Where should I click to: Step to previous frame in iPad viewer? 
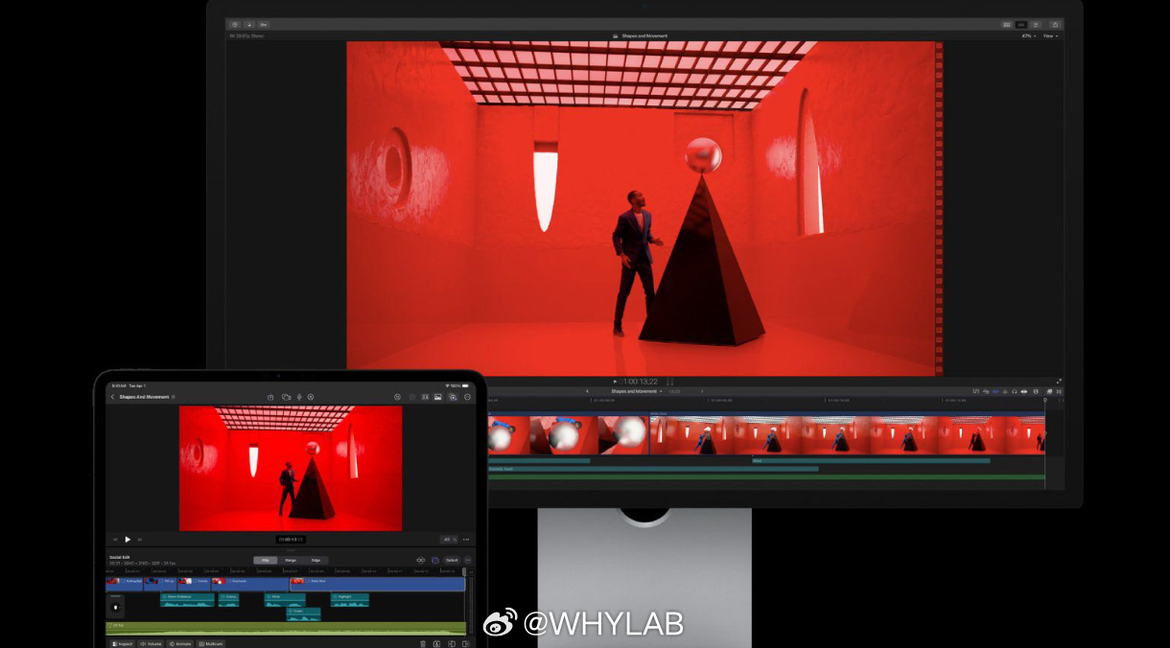point(115,539)
